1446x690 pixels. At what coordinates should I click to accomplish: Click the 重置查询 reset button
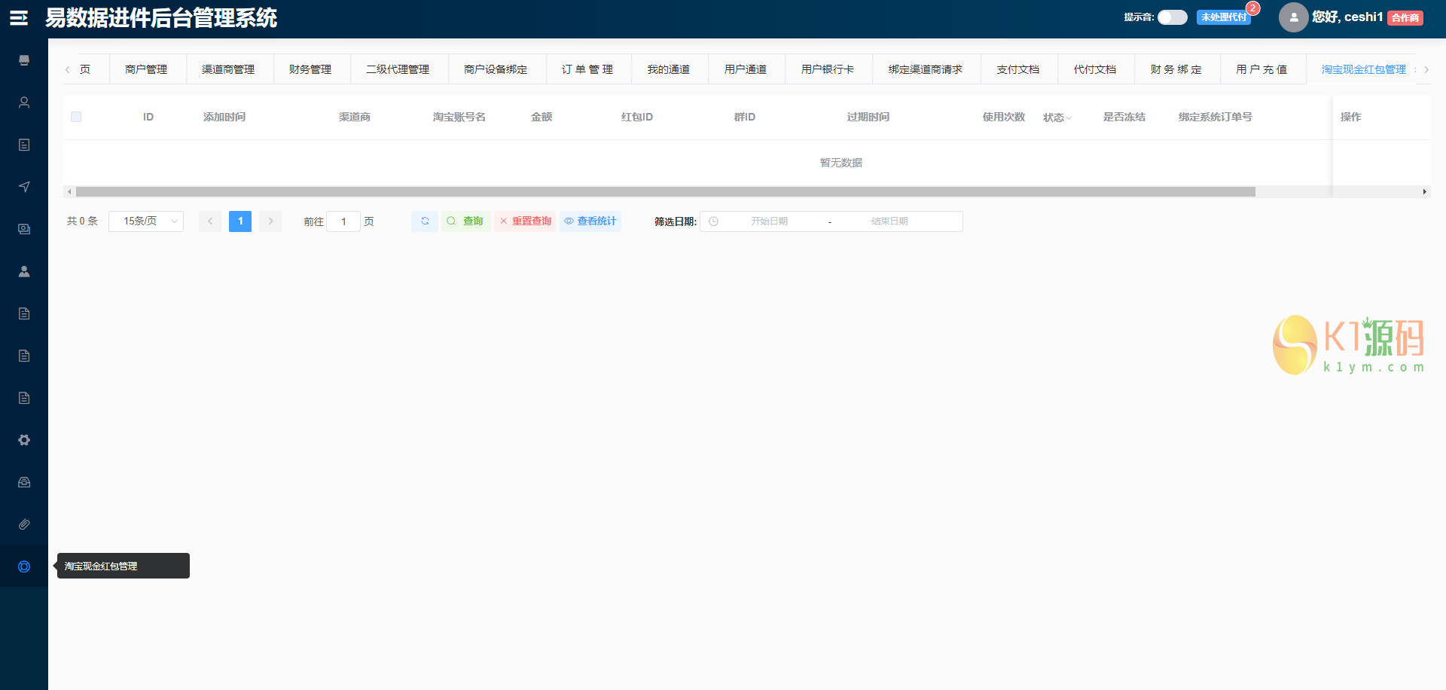525,221
